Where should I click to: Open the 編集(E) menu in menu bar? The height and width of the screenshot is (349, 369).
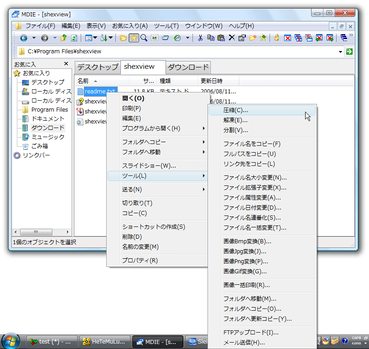[x=71, y=26]
